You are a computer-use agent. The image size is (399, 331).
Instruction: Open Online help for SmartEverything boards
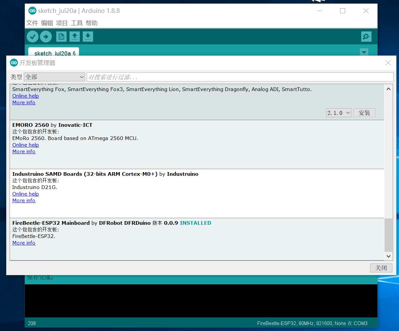(25, 96)
